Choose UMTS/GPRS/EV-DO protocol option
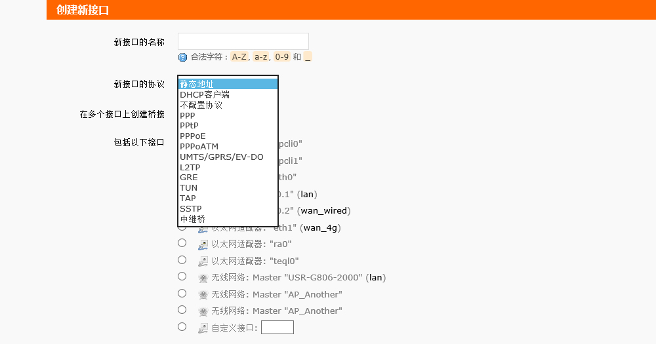Screen dimensions: 656x344 222,157
